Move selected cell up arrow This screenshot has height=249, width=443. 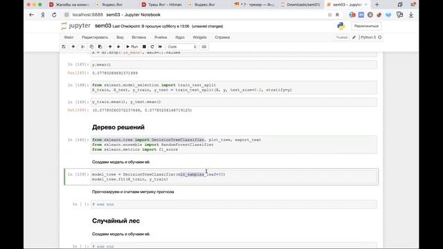coord(110,46)
